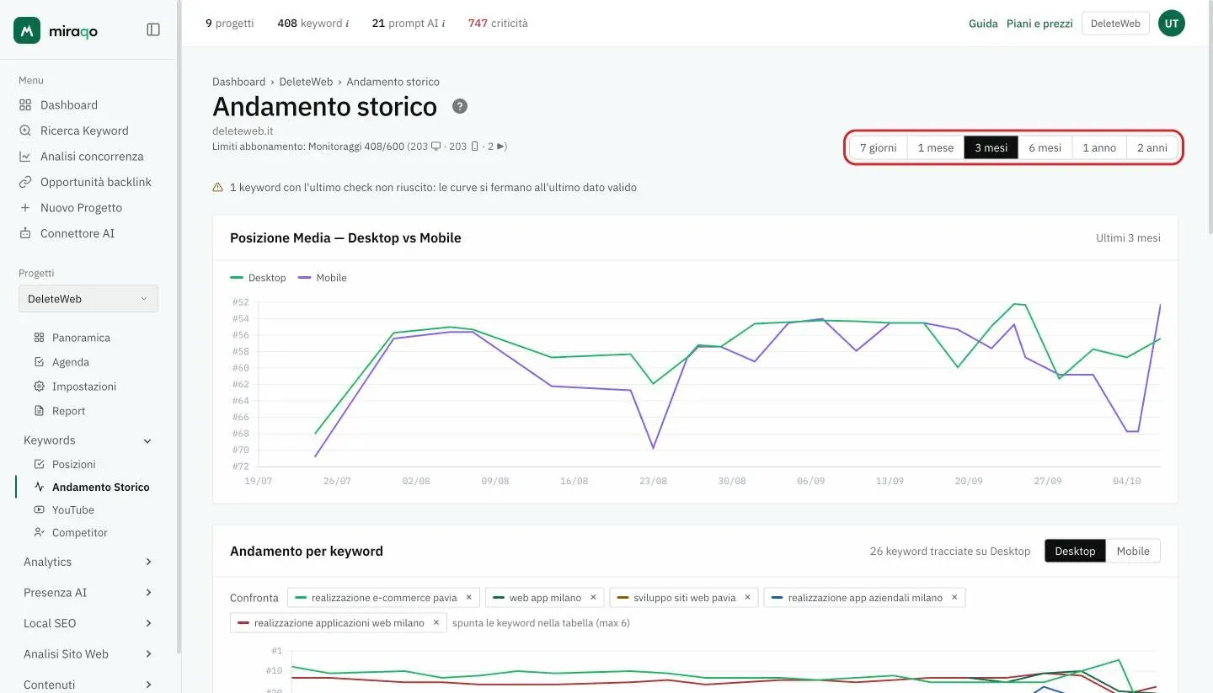The image size is (1213, 693).
Task: Remove the web app milano keyword chip
Action: (593, 598)
